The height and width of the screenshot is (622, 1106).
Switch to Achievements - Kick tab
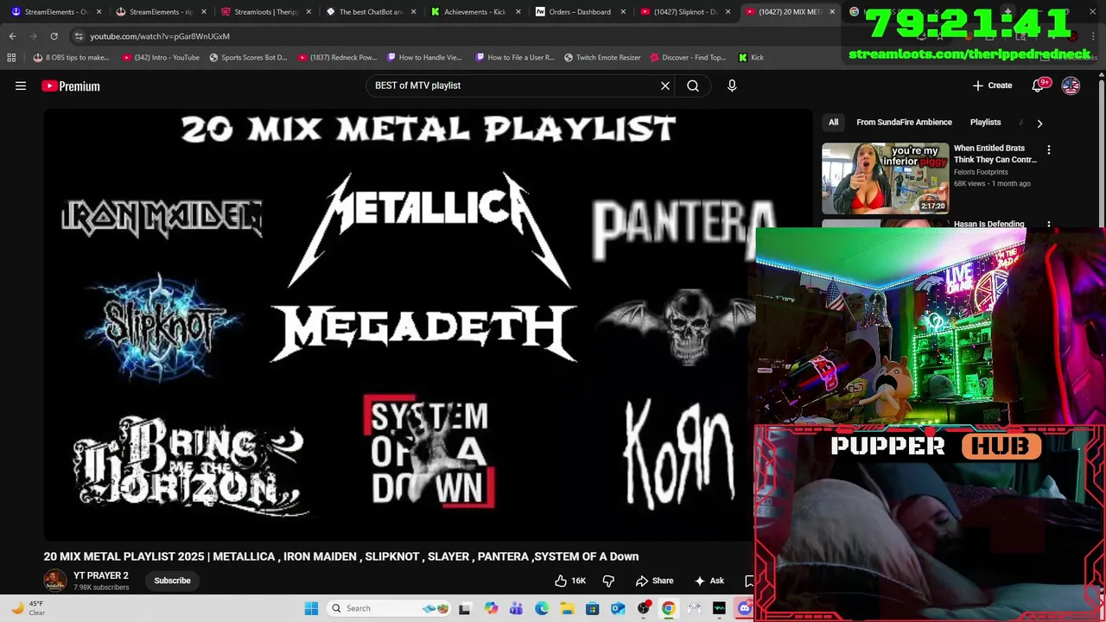pos(474,11)
